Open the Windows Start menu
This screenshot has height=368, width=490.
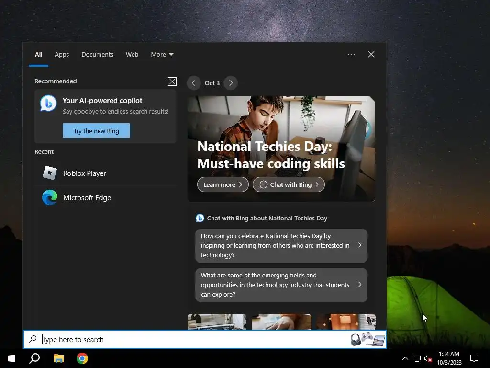[11, 358]
